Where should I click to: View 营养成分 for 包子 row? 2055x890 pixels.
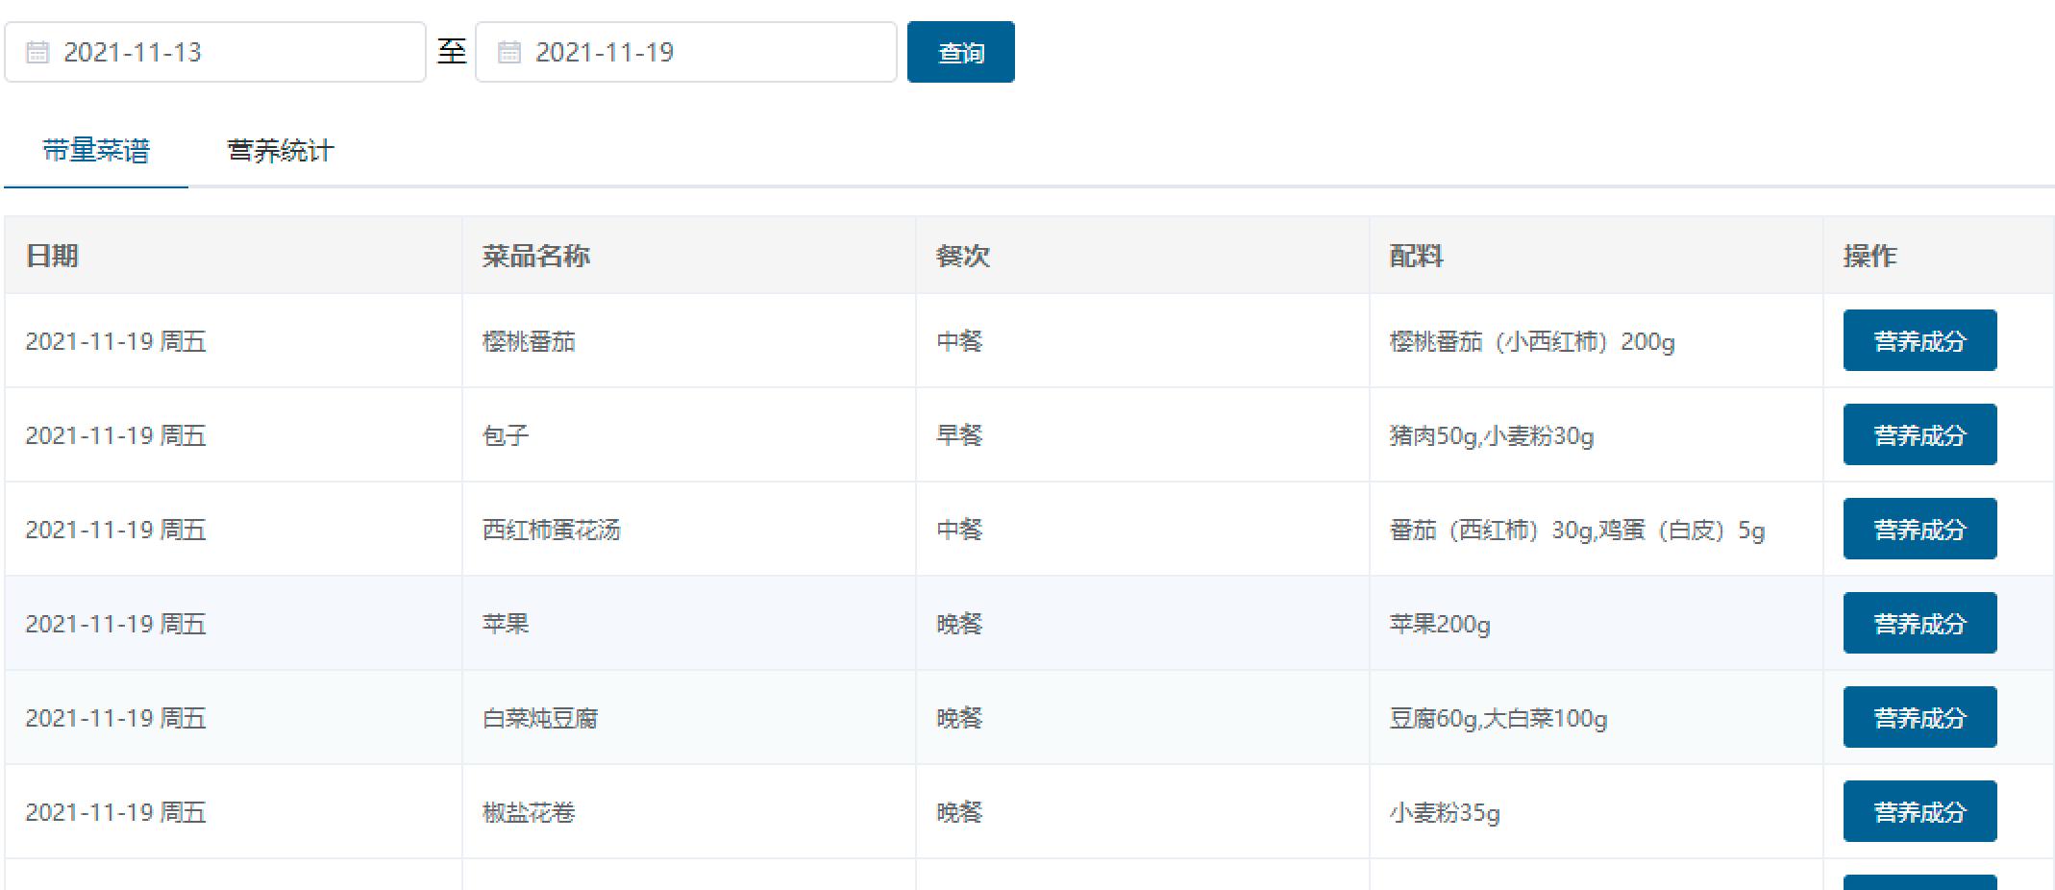point(1919,434)
